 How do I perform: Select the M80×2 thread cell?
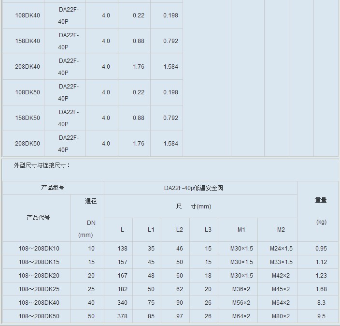click(x=281, y=316)
